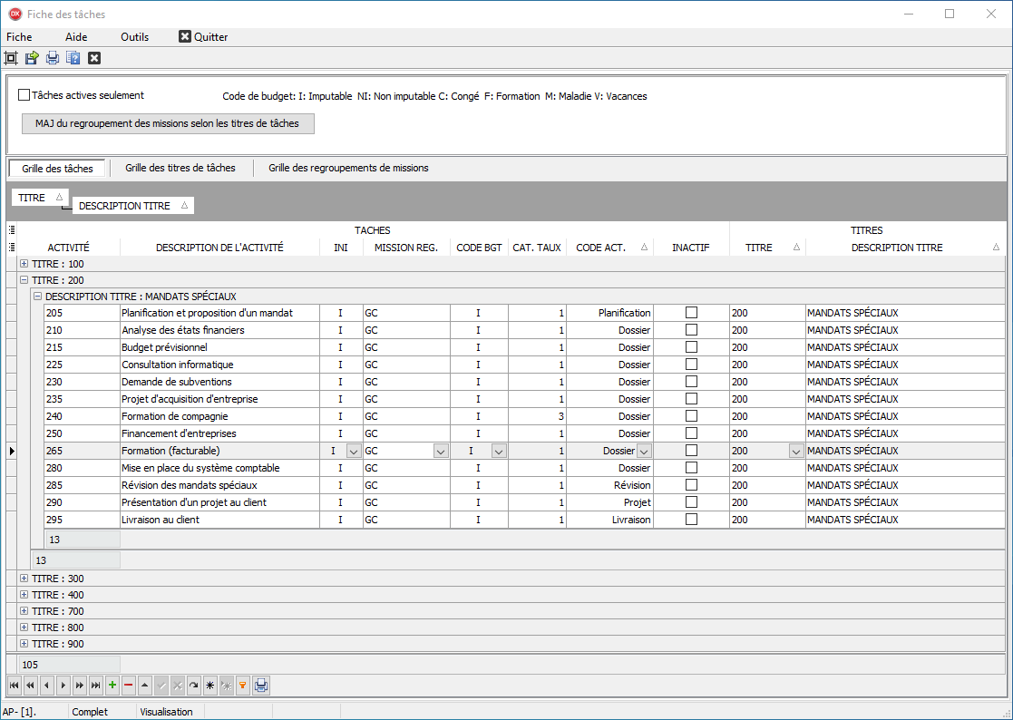Check INACTIF for Budget prévisionnel
Image resolution: width=1013 pixels, height=720 pixels.
click(x=691, y=347)
